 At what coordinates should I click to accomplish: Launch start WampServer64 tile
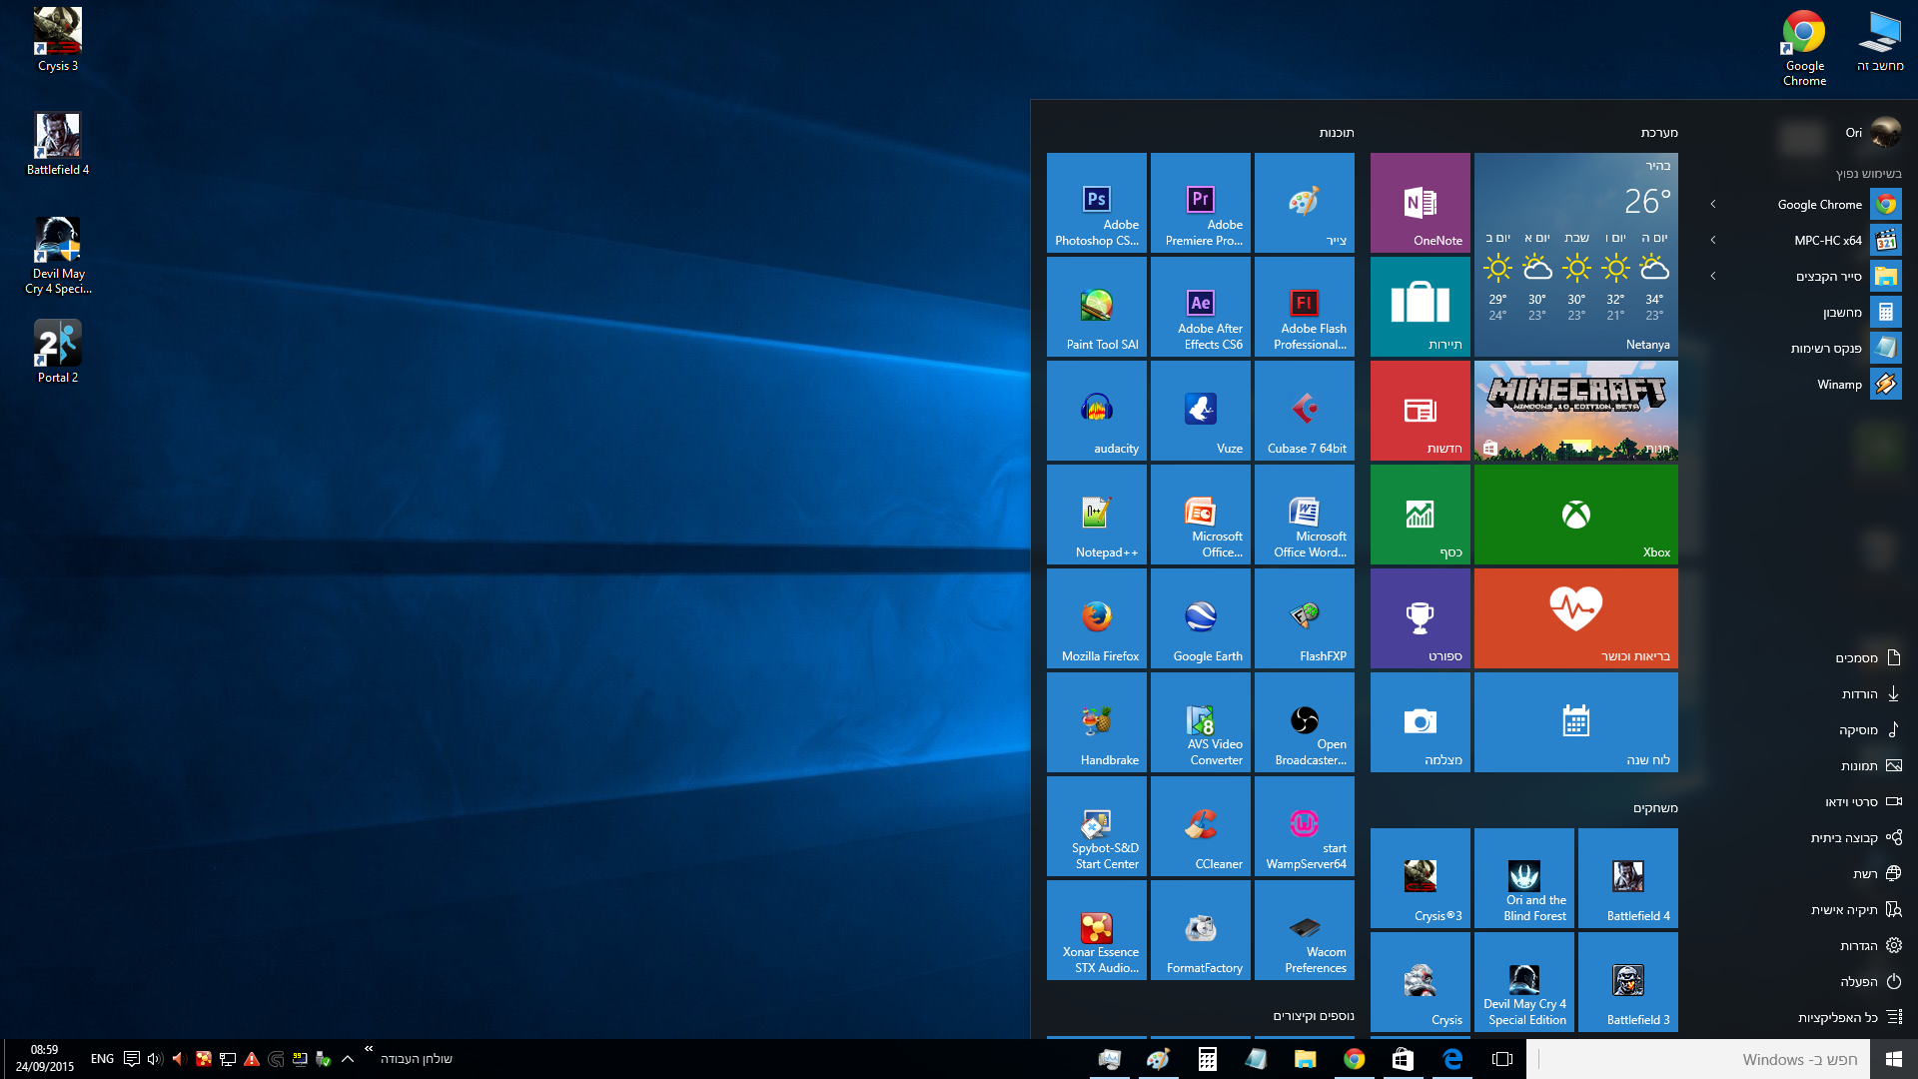click(x=1305, y=826)
